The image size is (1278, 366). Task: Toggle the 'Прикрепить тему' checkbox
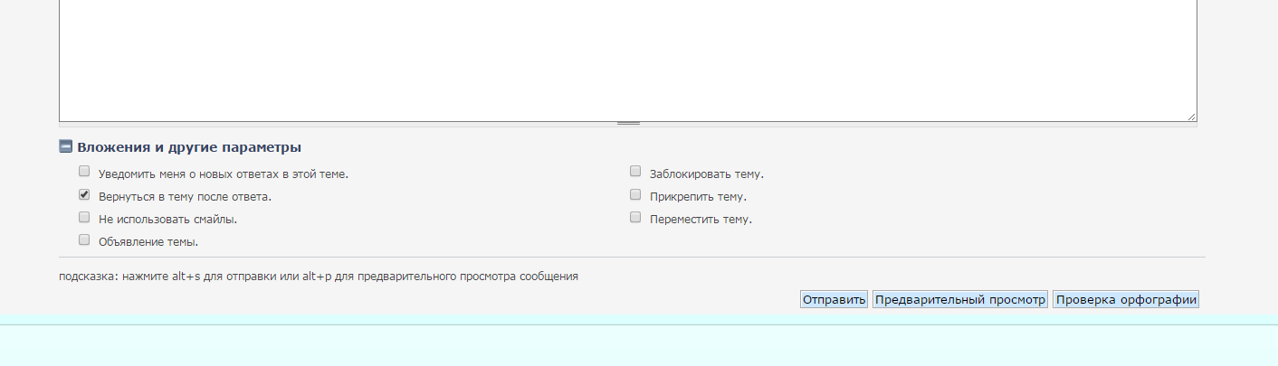point(635,194)
